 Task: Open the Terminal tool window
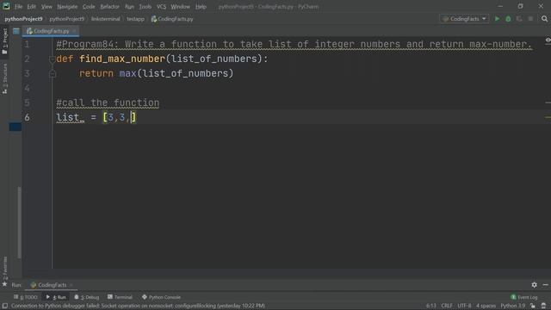click(120, 297)
